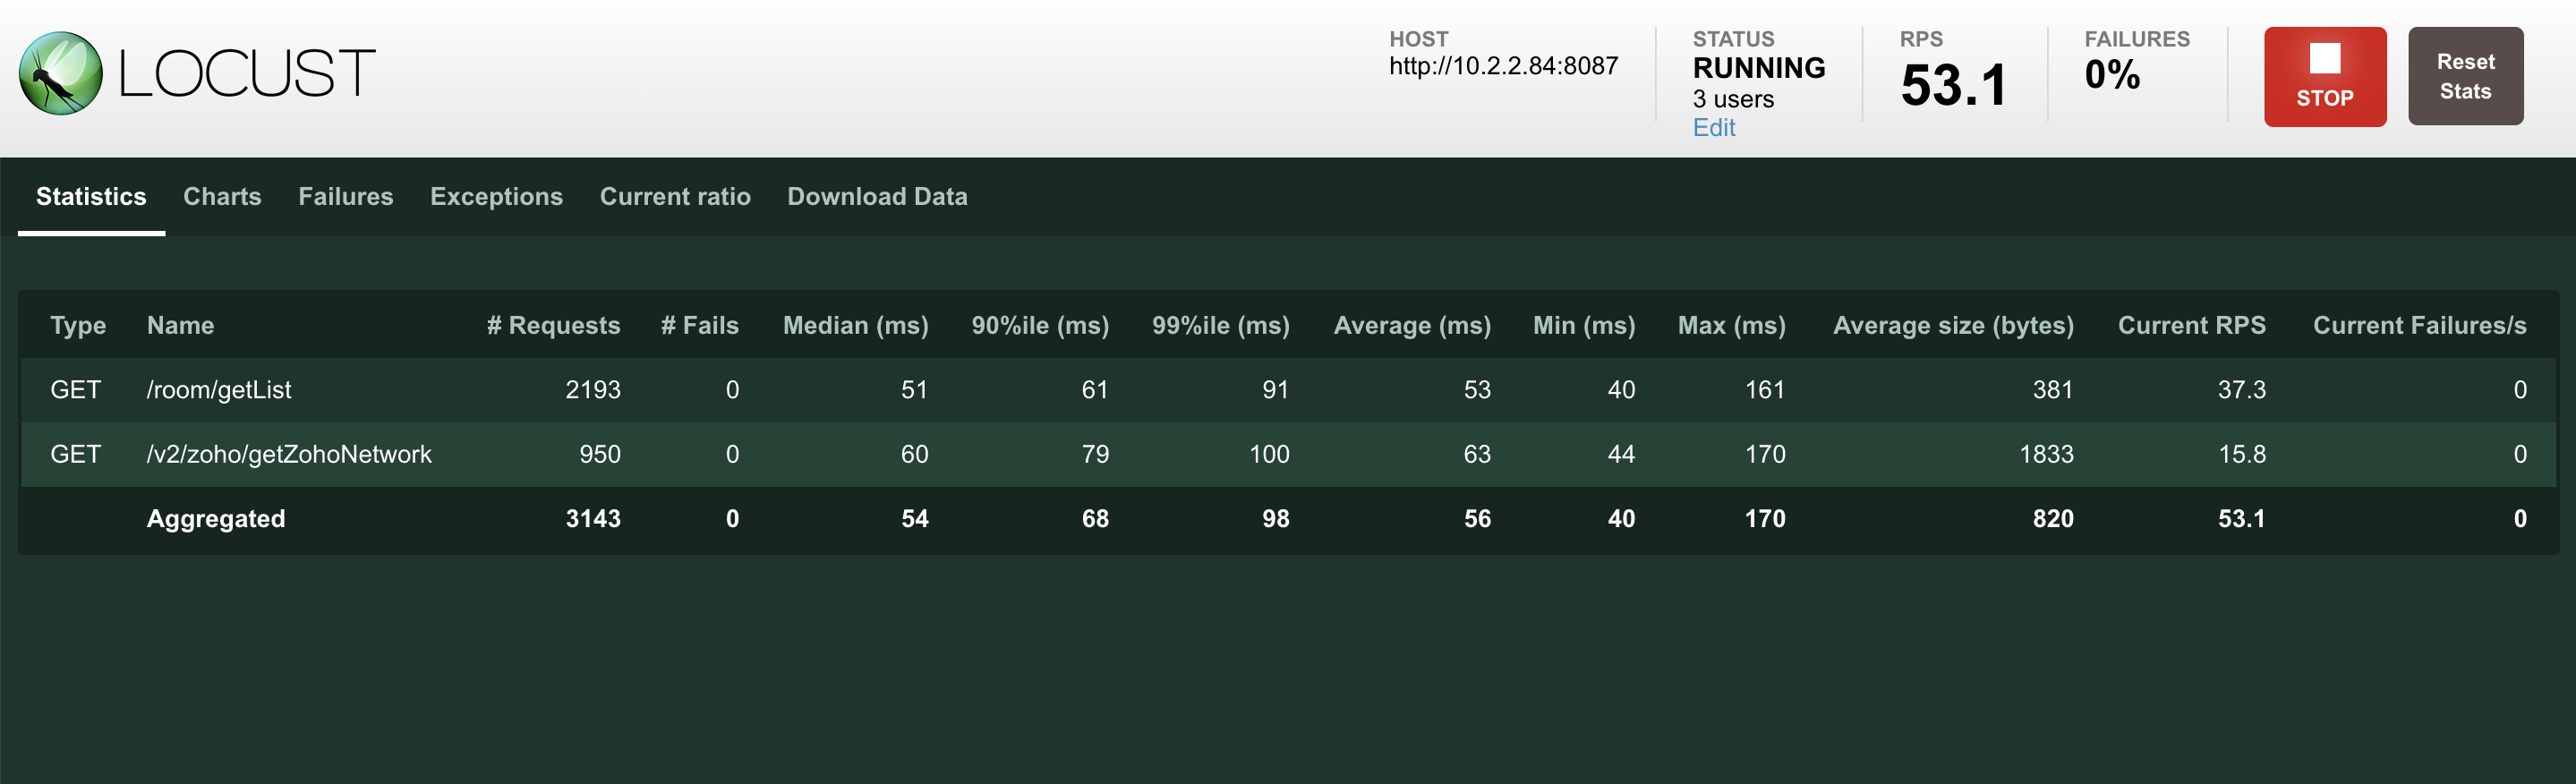Sort by Average size (bytes) header

[x=1953, y=326]
